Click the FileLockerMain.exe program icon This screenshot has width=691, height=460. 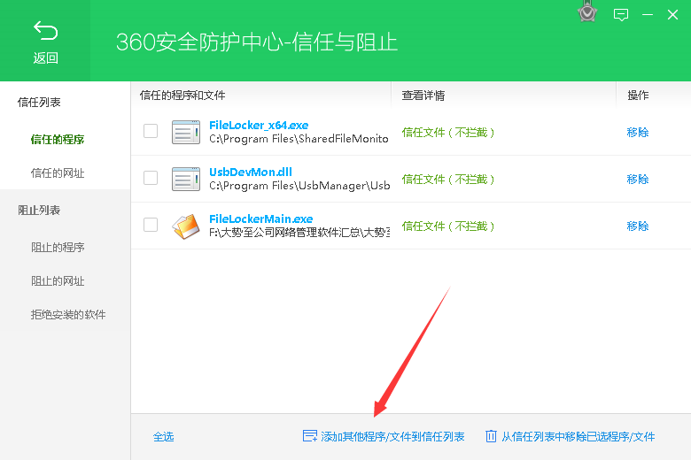click(186, 226)
